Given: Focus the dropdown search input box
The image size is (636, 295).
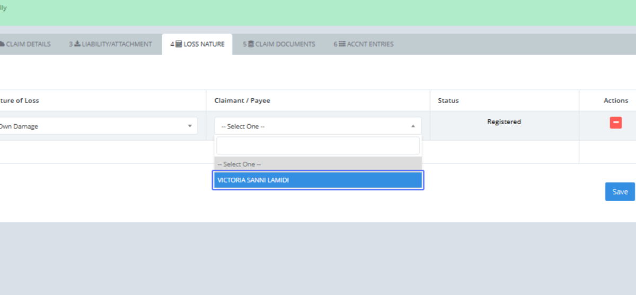Looking at the screenshot, I should coord(317,145).
